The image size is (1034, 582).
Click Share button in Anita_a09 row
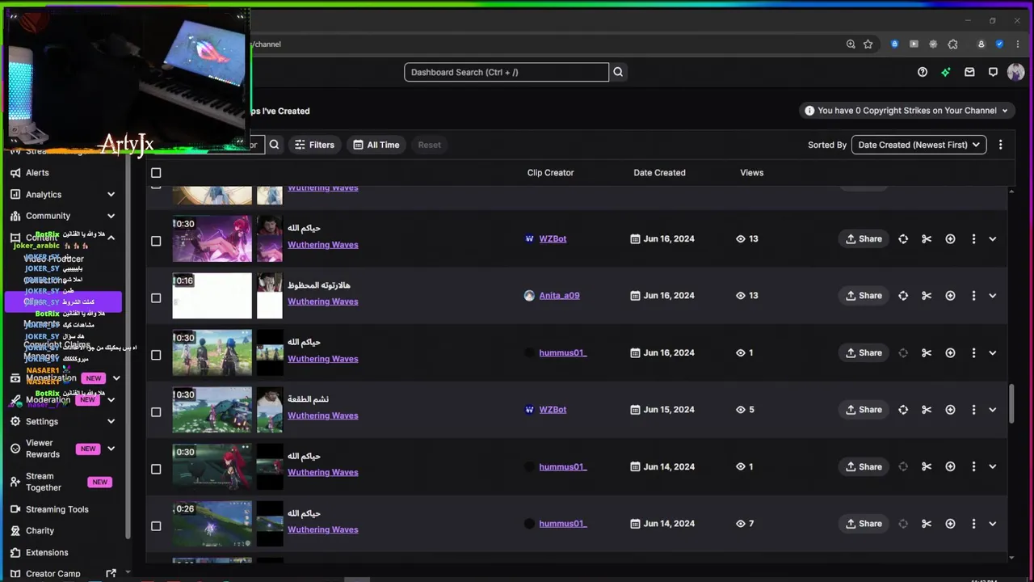[x=864, y=296]
